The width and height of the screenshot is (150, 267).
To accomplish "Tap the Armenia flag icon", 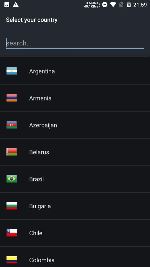I will [x=12, y=98].
